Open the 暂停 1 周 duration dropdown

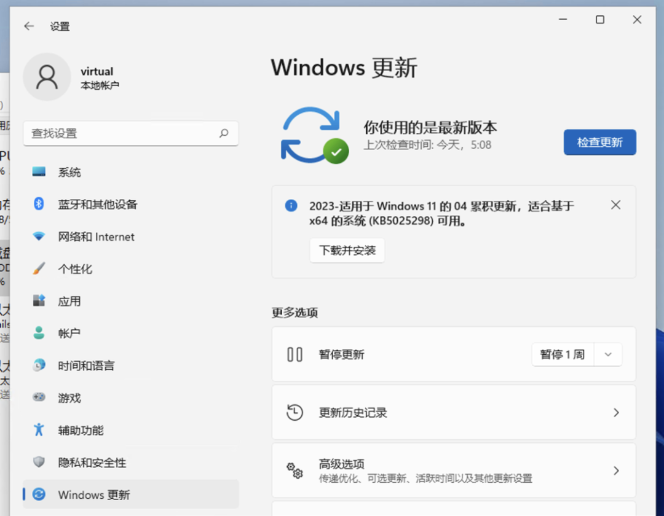(608, 354)
